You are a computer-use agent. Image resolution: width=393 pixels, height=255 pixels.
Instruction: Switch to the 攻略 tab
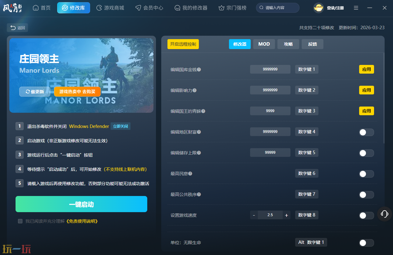pos(288,44)
